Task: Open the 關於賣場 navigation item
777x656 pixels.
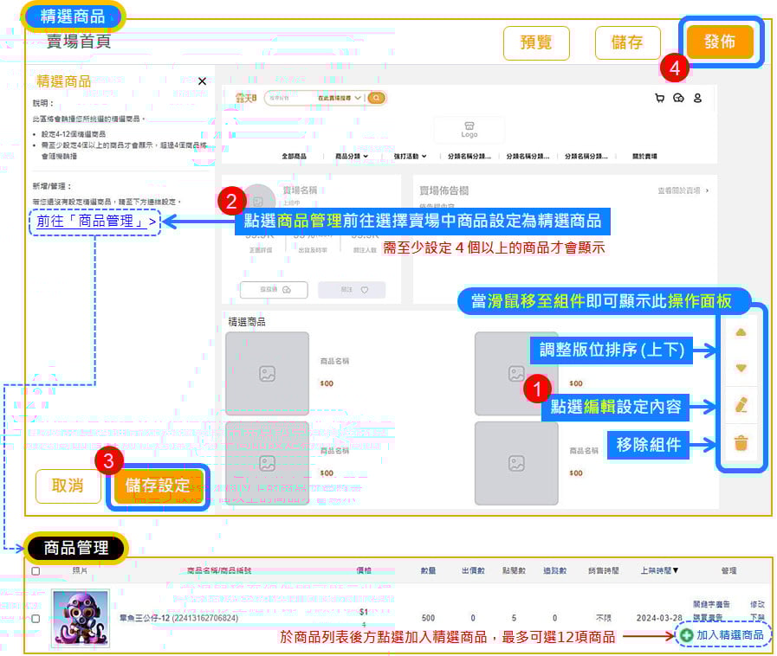Action: point(644,156)
